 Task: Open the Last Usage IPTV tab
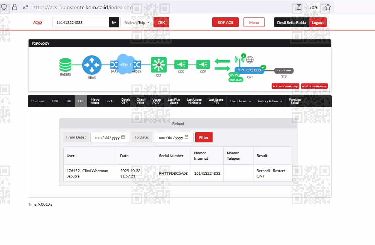click(x=216, y=101)
